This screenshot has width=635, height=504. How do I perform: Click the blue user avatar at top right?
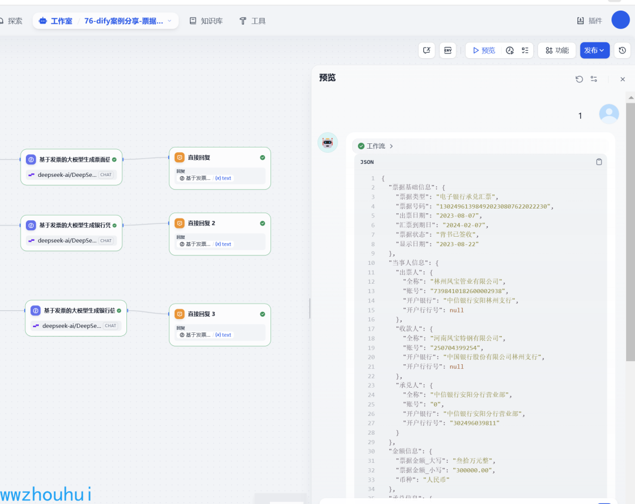620,20
